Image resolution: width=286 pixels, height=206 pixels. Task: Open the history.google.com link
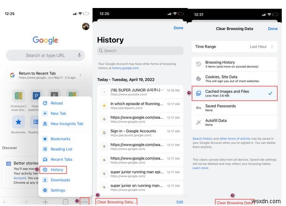[125, 68]
